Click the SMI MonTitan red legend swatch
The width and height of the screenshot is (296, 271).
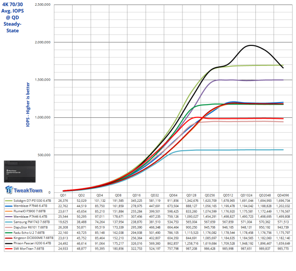[x=9, y=249]
